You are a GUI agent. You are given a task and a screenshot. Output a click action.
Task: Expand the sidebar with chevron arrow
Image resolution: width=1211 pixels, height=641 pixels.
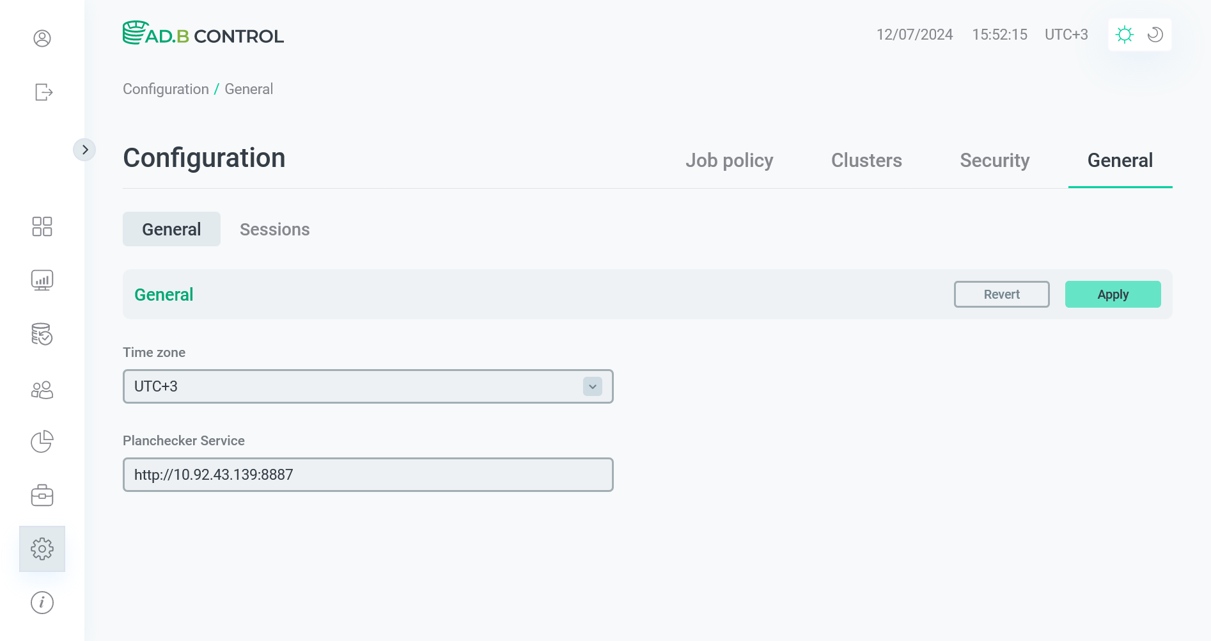[x=84, y=150]
